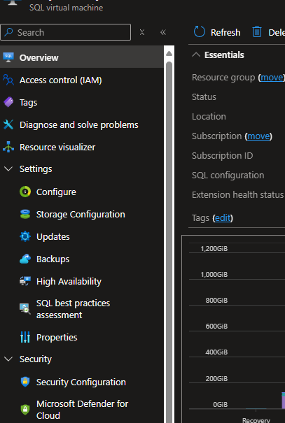Click the search magnifier icon
Viewport: 285px width, 423px height.
[8, 32]
